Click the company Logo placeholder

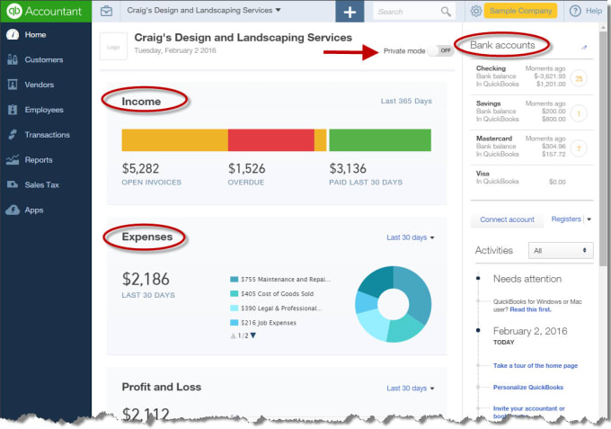click(113, 47)
